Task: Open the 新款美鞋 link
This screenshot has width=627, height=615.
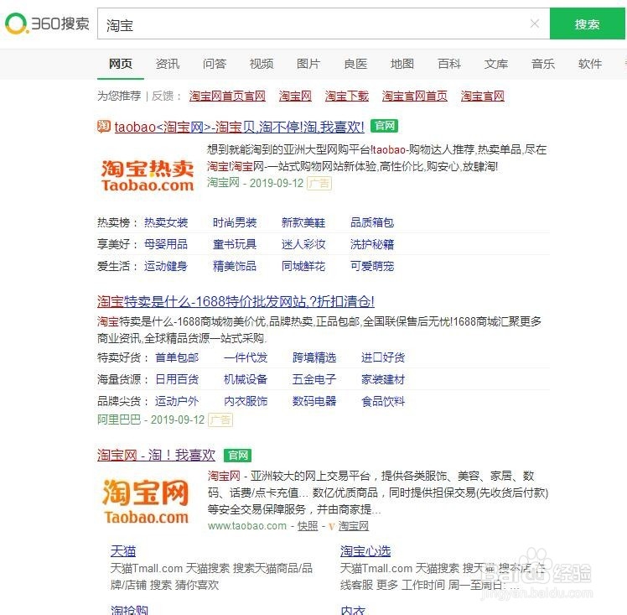Action: [x=303, y=222]
